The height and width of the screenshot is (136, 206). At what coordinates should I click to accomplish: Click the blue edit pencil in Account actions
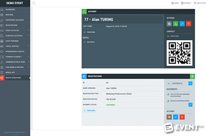pos(182,24)
